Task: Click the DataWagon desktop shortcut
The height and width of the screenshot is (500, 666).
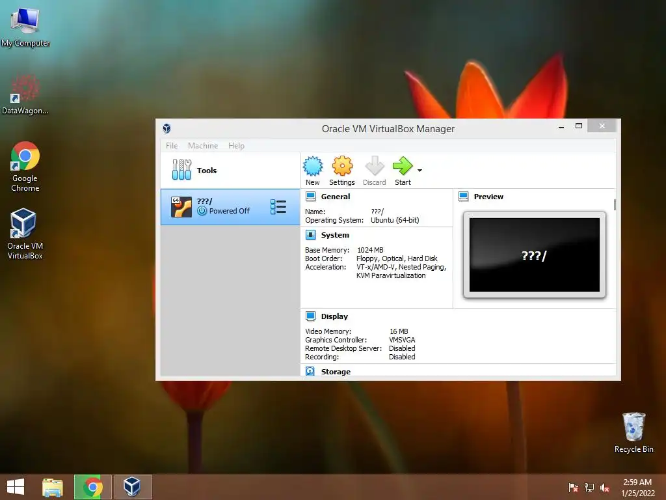Action: [x=25, y=94]
